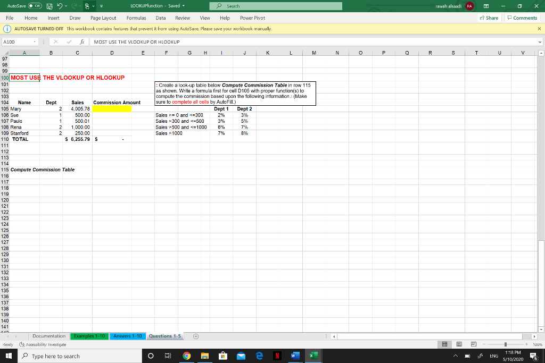Click the Enter checkmark in formula bar
This screenshot has width=545, height=363.
pos(69,42)
